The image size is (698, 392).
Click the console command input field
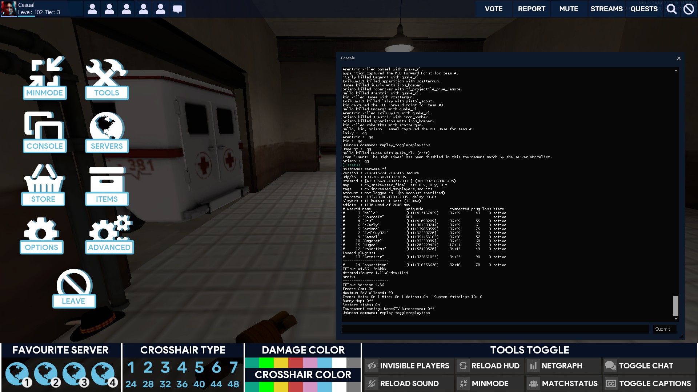pyautogui.click(x=495, y=329)
